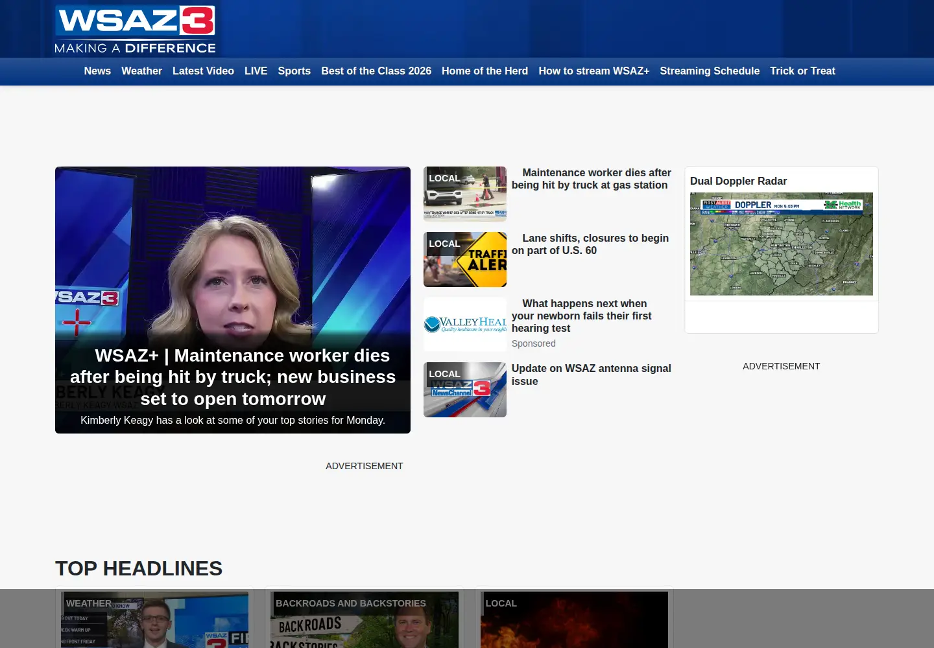The height and width of the screenshot is (648, 934).
Task: Click the Kimberly Keagy top stories caption
Action: pos(233,420)
